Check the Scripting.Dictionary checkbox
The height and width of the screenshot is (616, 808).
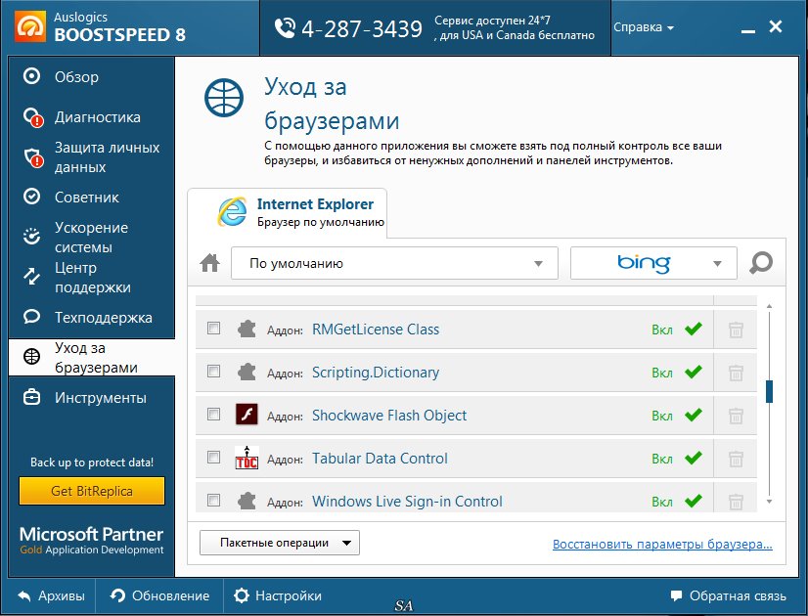[x=213, y=371]
